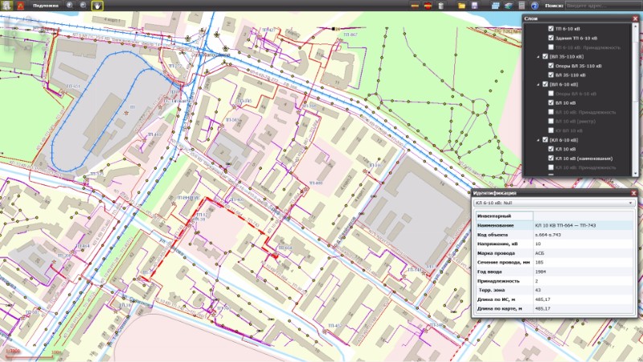643x362 pixels.
Task: Click the yellow folder open icon
Action: (462, 6)
